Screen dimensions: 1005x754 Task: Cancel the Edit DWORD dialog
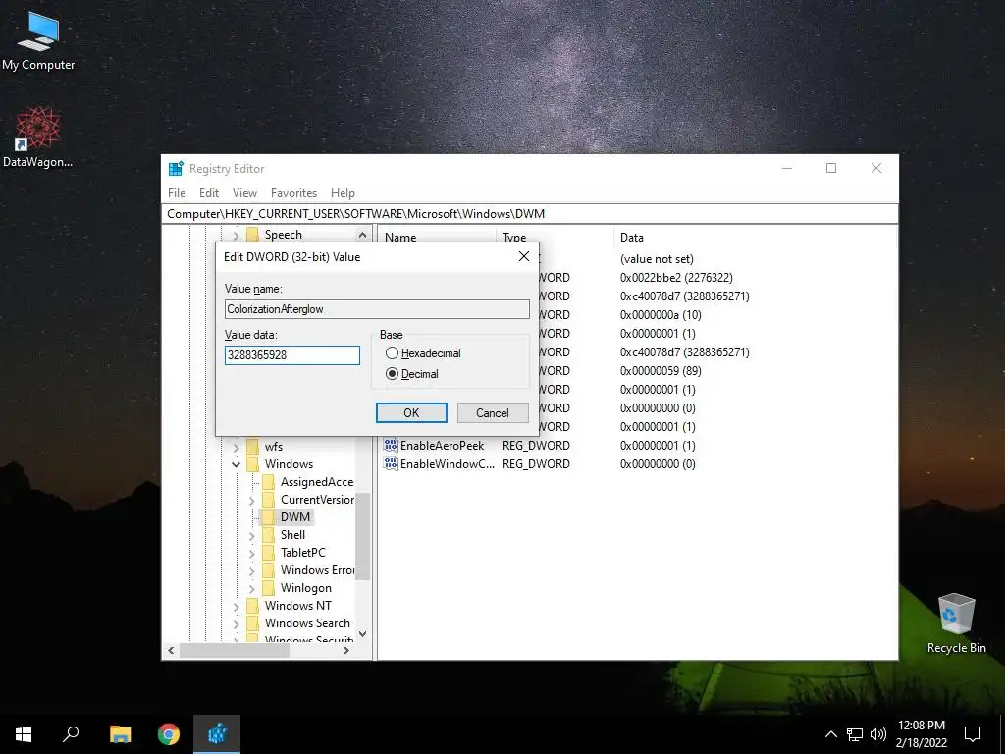click(x=493, y=413)
